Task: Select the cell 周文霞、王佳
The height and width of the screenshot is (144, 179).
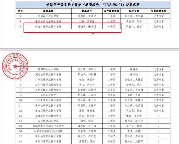Action: click(x=134, y=111)
